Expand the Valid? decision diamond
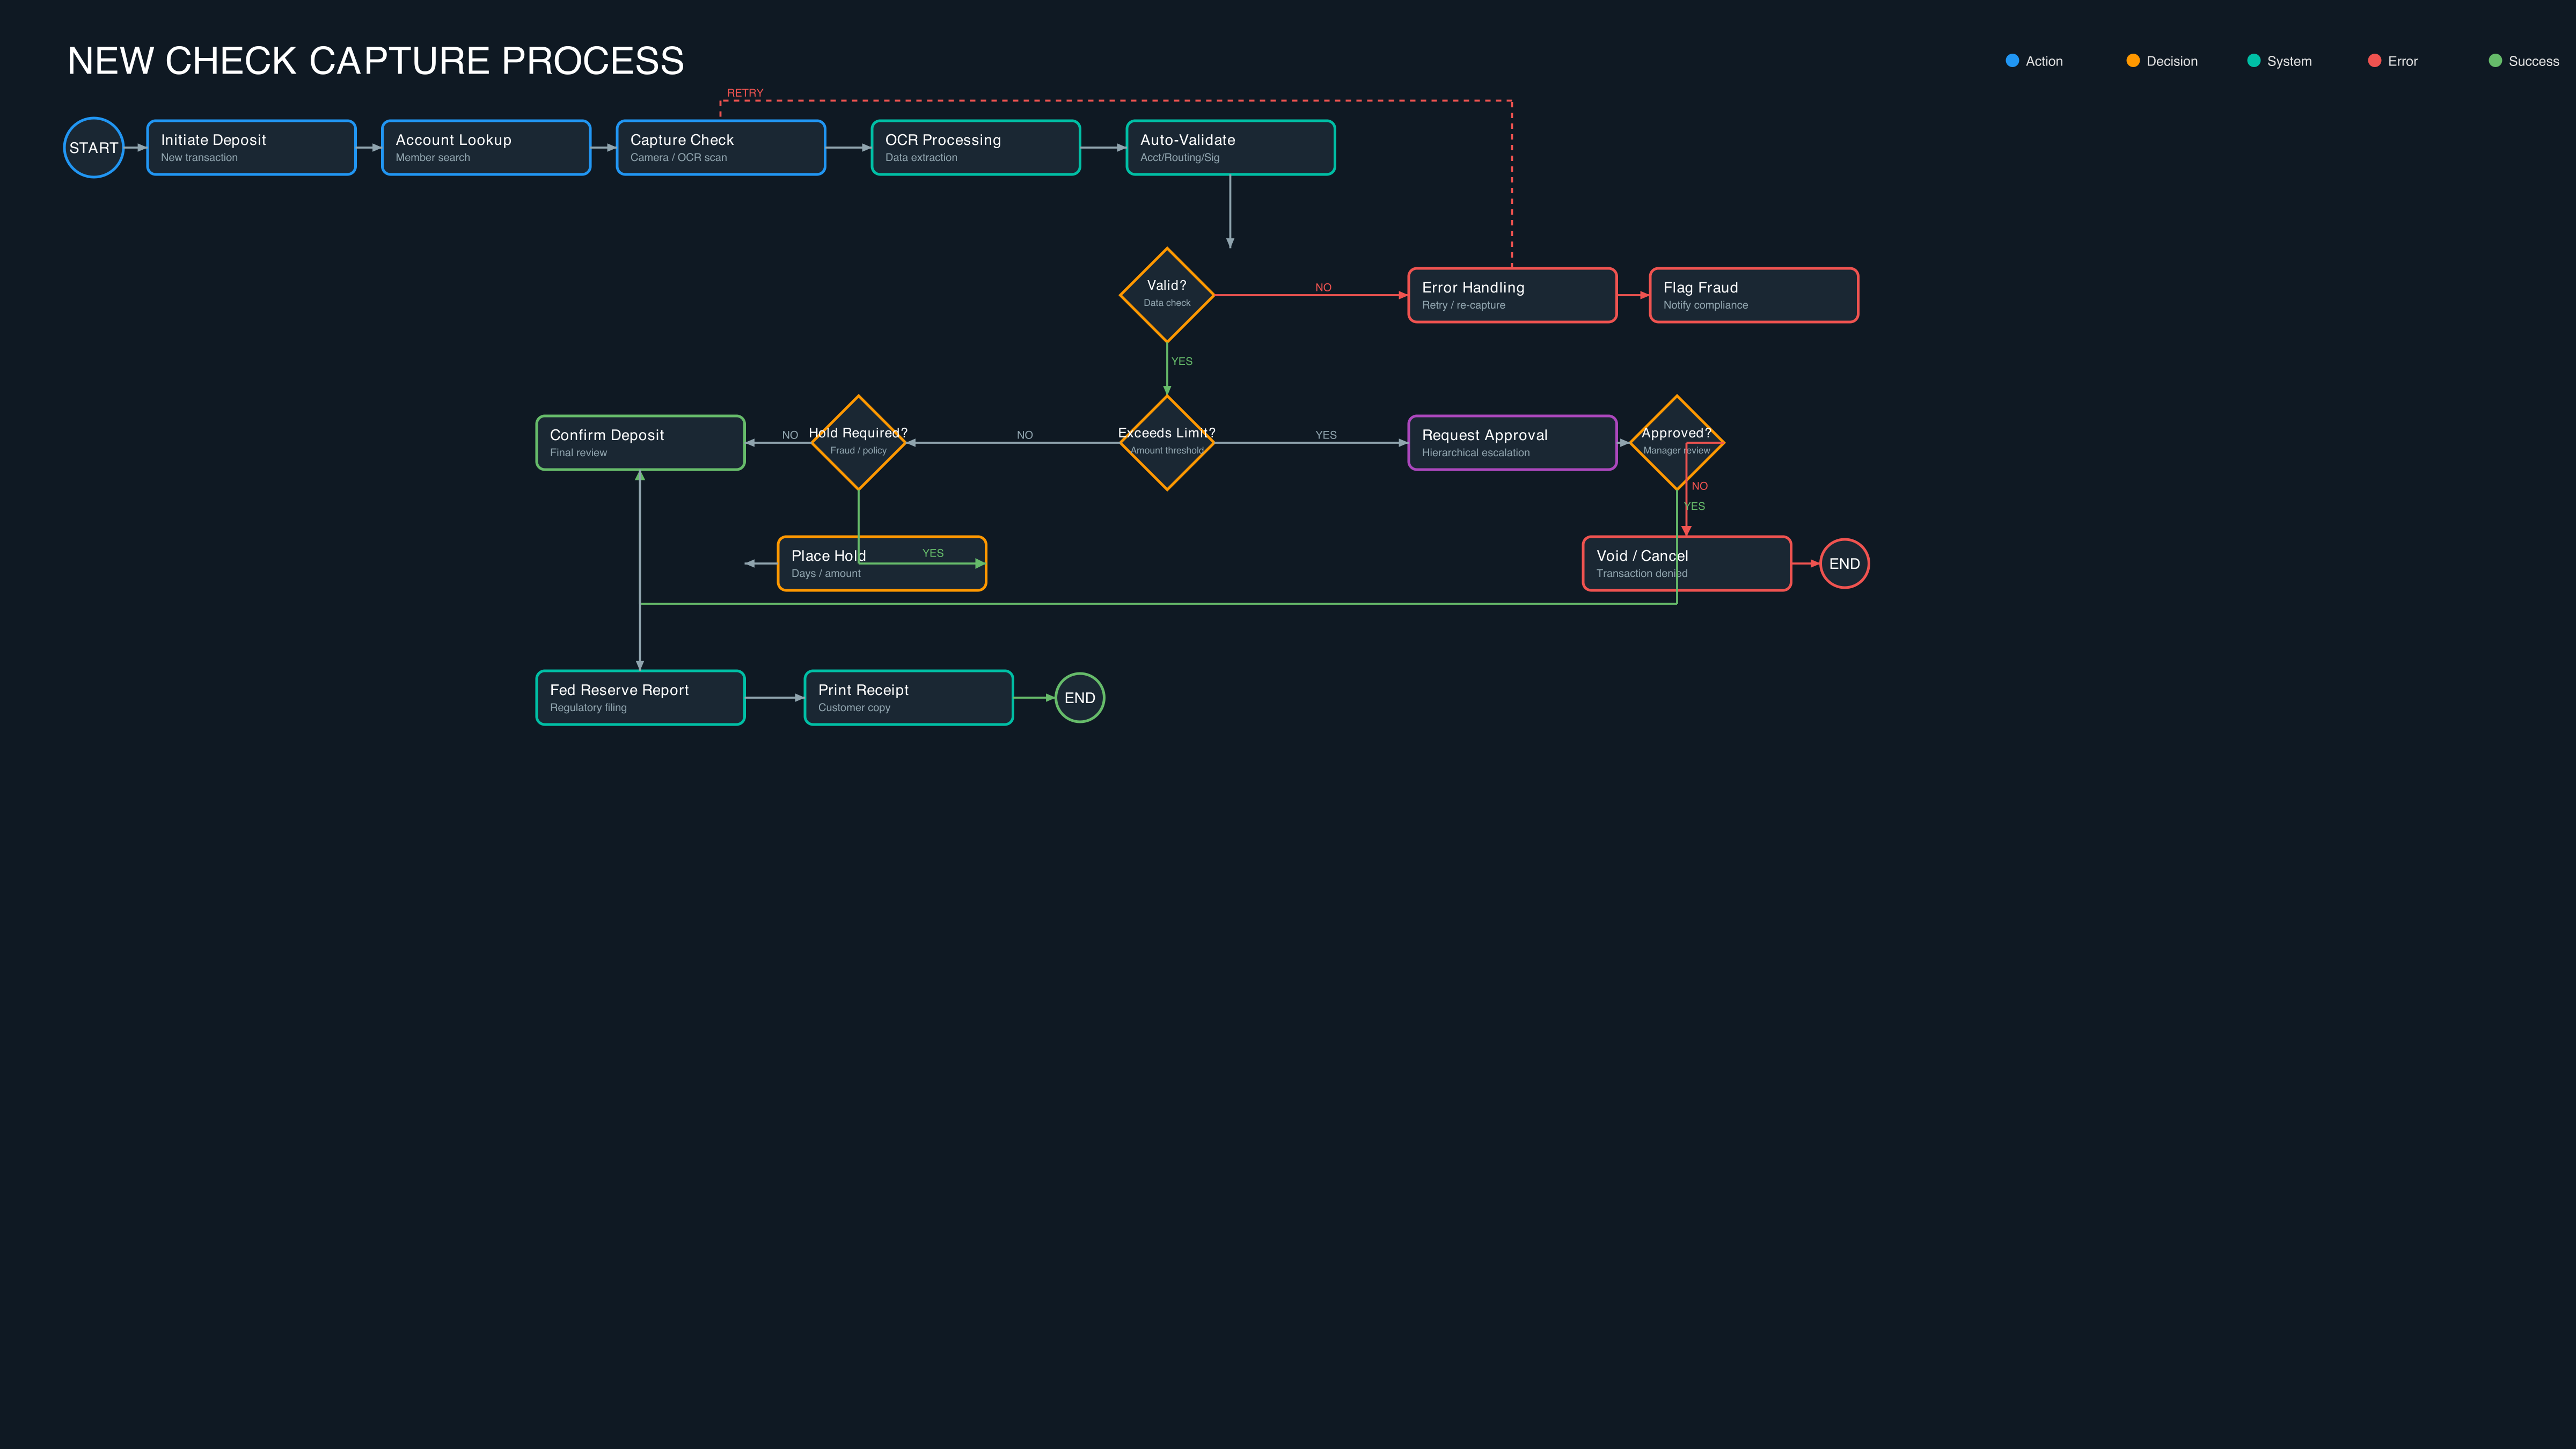Image resolution: width=2576 pixels, height=1449 pixels. click(x=1166, y=295)
